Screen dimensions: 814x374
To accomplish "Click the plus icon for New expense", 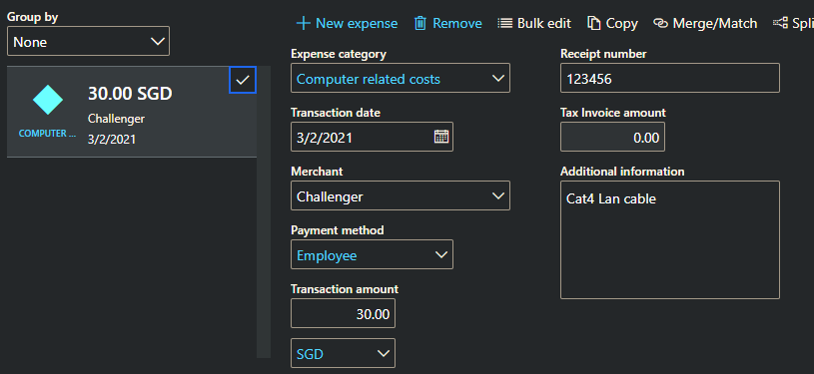I will 304,23.
